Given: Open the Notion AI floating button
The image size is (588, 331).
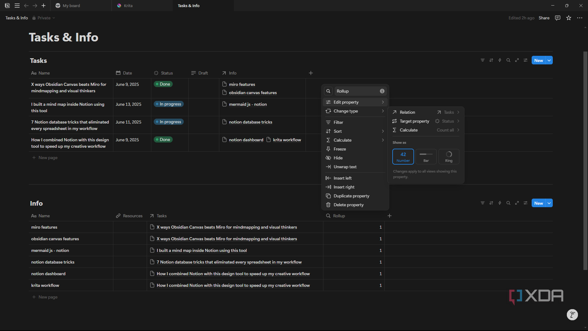Looking at the screenshot, I should tap(572, 315).
